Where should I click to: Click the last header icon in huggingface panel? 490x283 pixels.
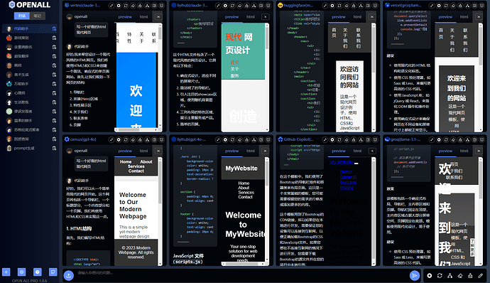[376, 6]
